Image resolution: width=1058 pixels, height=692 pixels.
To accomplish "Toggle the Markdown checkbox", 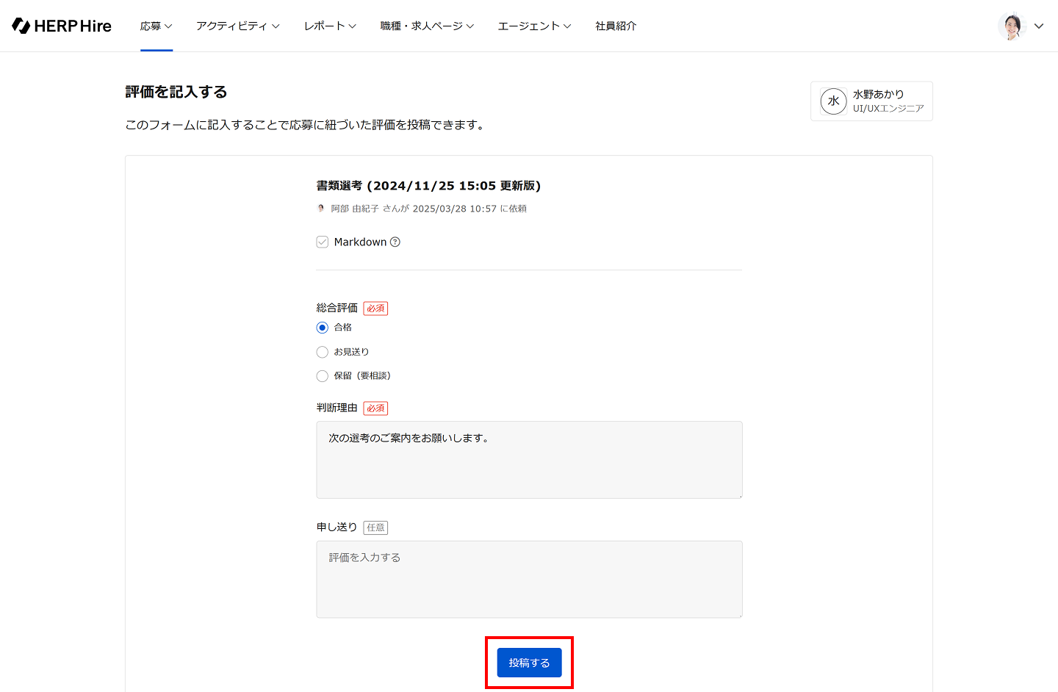I will click(323, 242).
